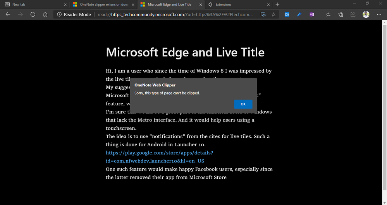Click the "Microsoft Edge and Live Title" heading
The image size is (387, 205).
(x=185, y=53)
